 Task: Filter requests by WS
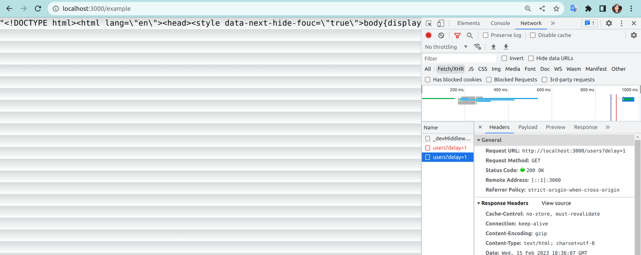pos(558,69)
